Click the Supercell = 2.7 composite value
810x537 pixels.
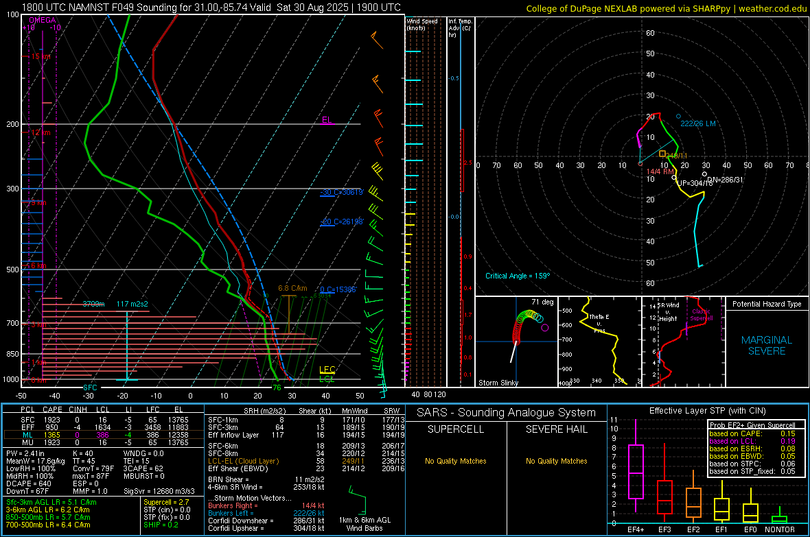[x=166, y=502]
